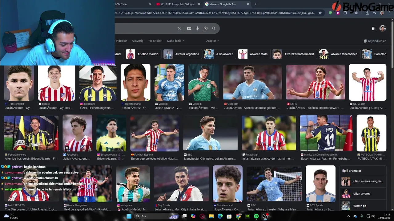Image resolution: width=394 pixels, height=221 pixels.
Task: Switch to OBS Studio on taskbar
Action: point(265,216)
